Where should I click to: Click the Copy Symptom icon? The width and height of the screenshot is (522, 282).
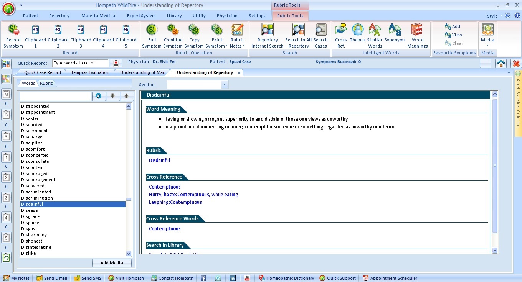pos(194,36)
